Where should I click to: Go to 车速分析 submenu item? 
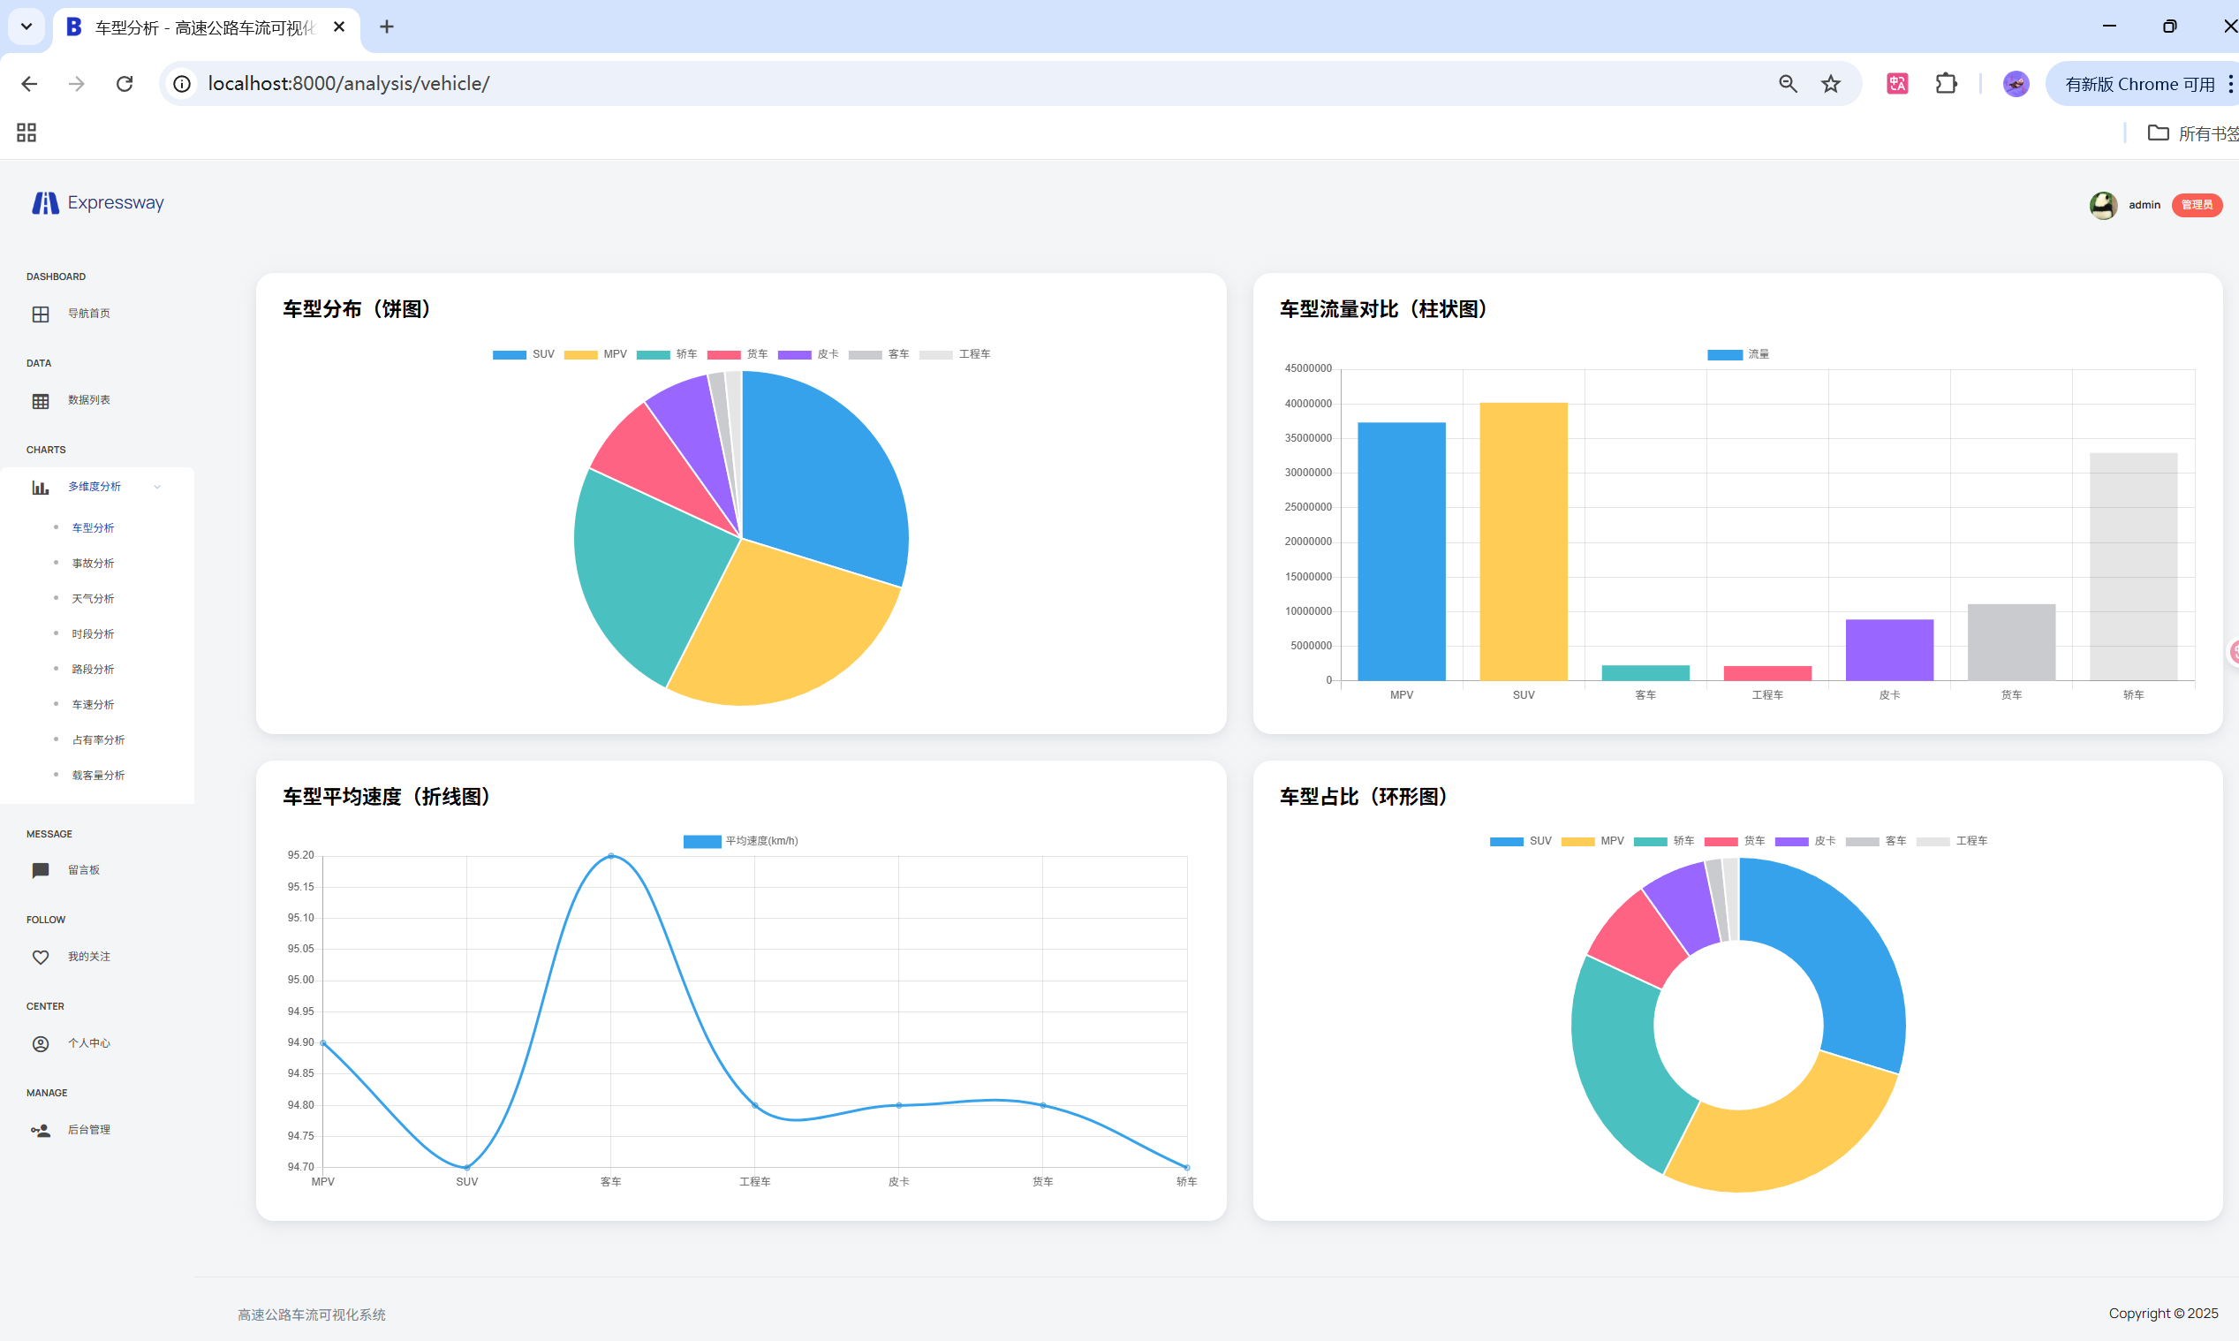pyautogui.click(x=93, y=704)
